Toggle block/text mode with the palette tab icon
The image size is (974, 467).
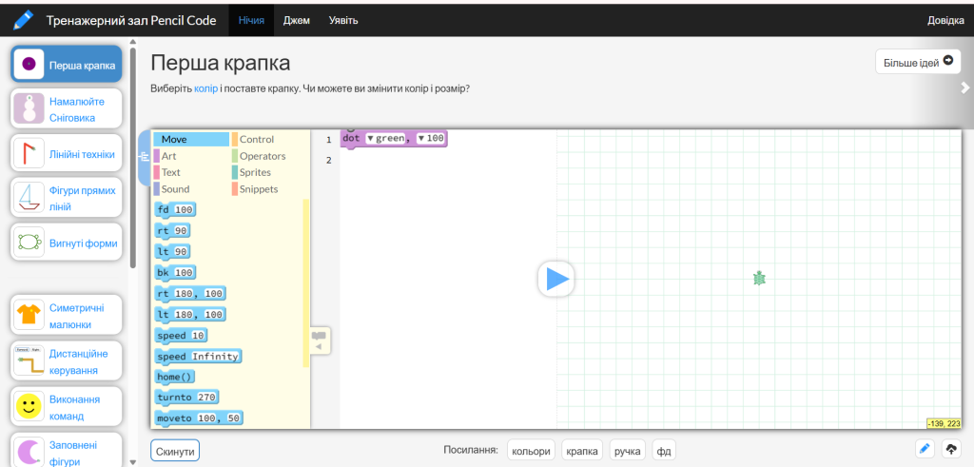click(144, 158)
